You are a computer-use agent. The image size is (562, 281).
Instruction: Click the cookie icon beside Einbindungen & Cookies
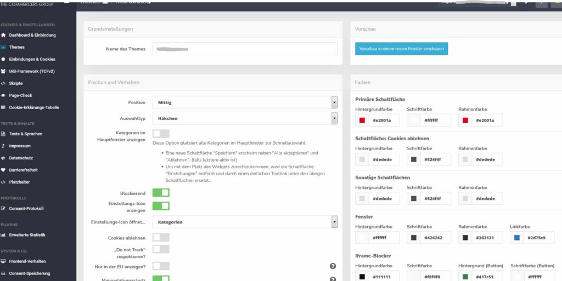click(3, 59)
